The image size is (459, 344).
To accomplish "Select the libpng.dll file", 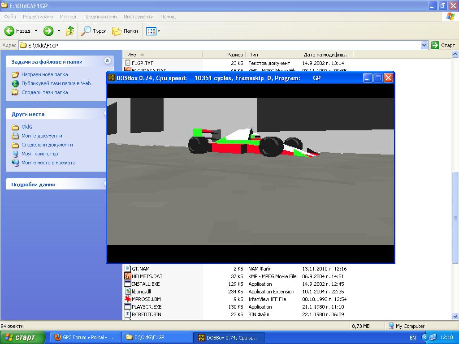I will coord(141,292).
